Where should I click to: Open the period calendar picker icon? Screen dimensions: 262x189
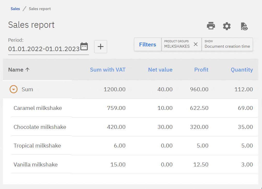84,46
